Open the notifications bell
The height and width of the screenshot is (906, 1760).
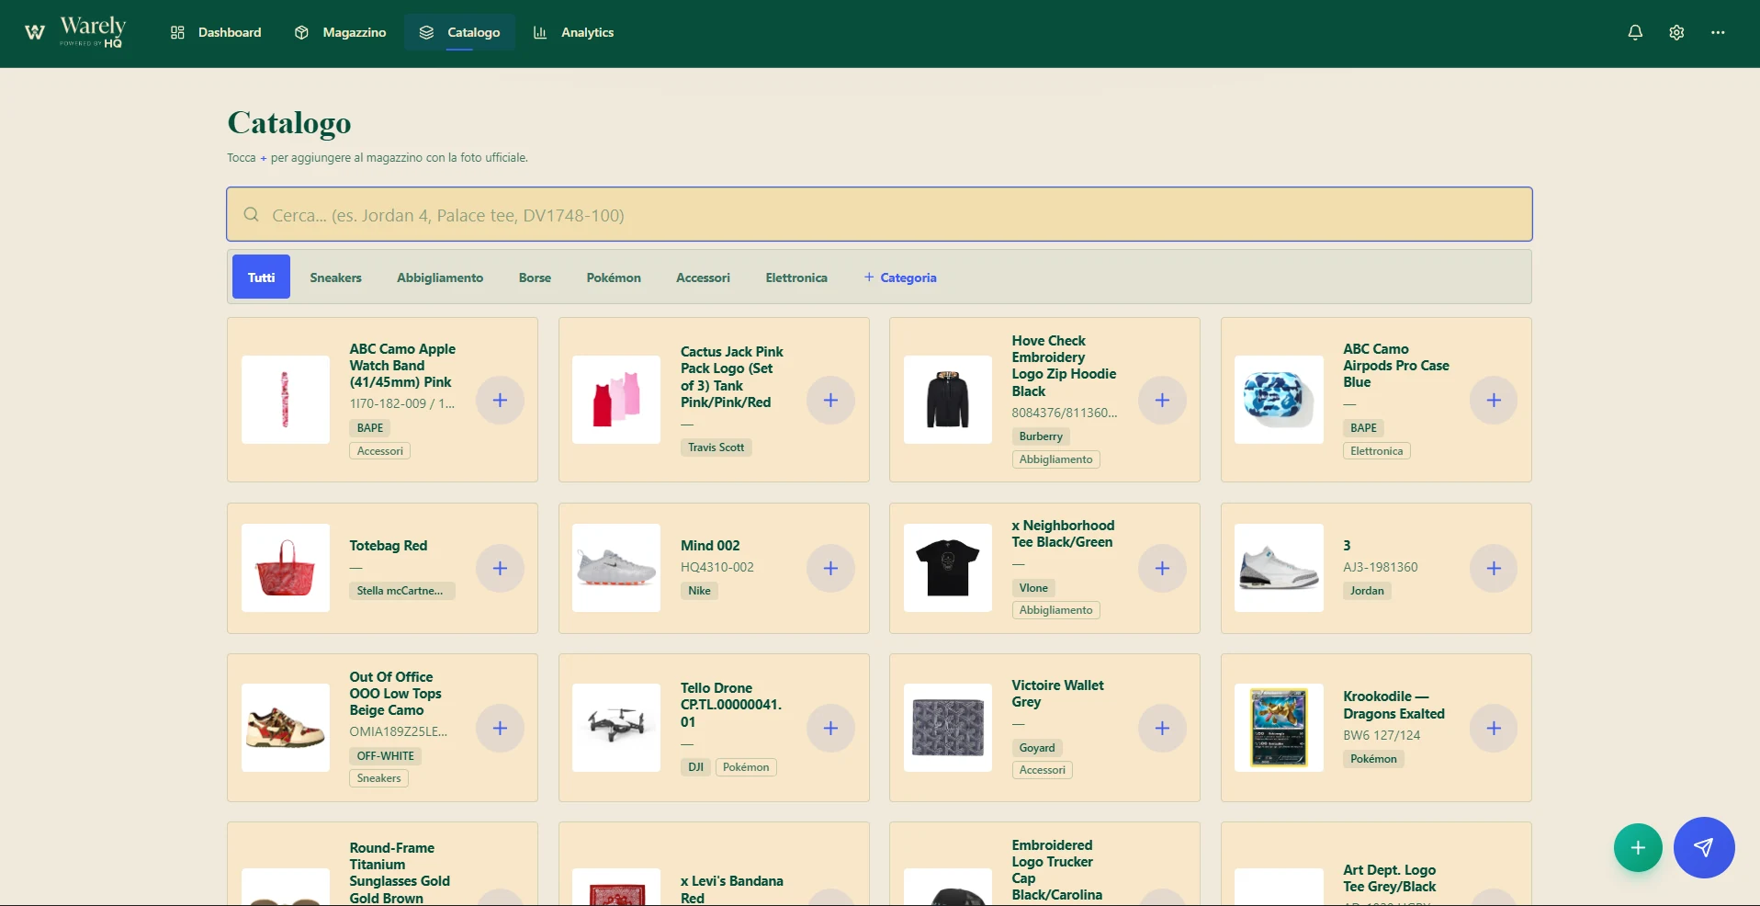click(x=1635, y=32)
